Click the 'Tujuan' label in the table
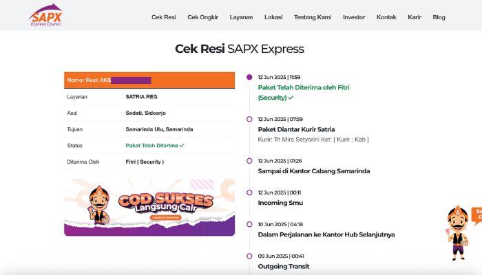This screenshot has width=482, height=275. click(74, 129)
